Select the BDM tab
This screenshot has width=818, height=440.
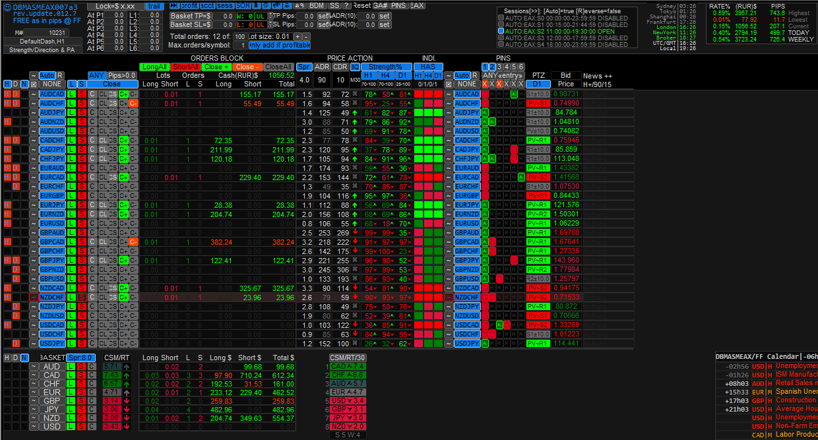click(x=317, y=5)
